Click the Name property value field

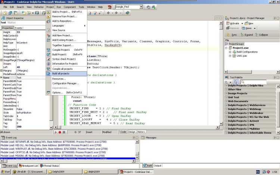[x=31, y=78]
